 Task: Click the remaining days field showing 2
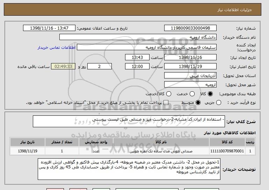tap(100, 67)
